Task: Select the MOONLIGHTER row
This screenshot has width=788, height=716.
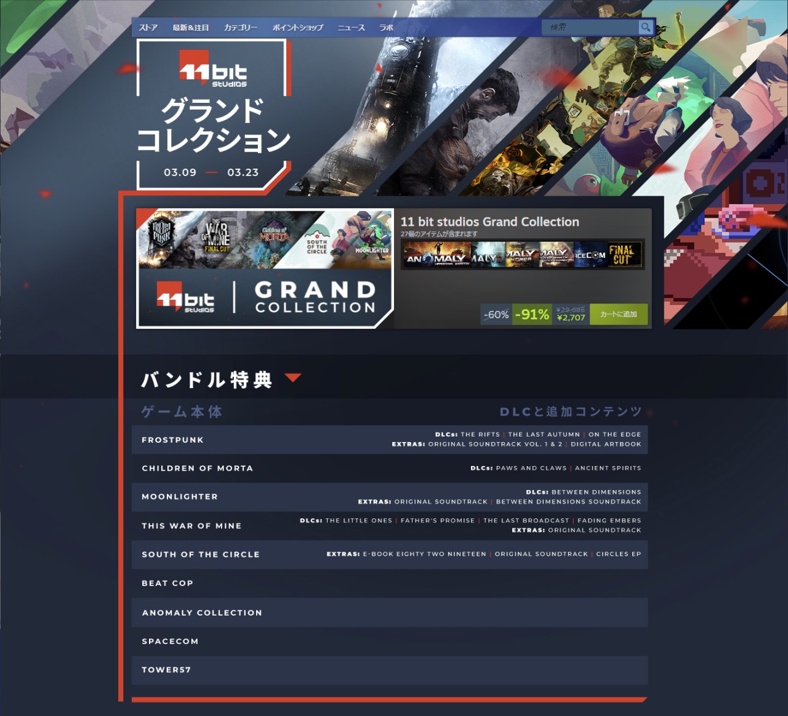Action: point(390,497)
